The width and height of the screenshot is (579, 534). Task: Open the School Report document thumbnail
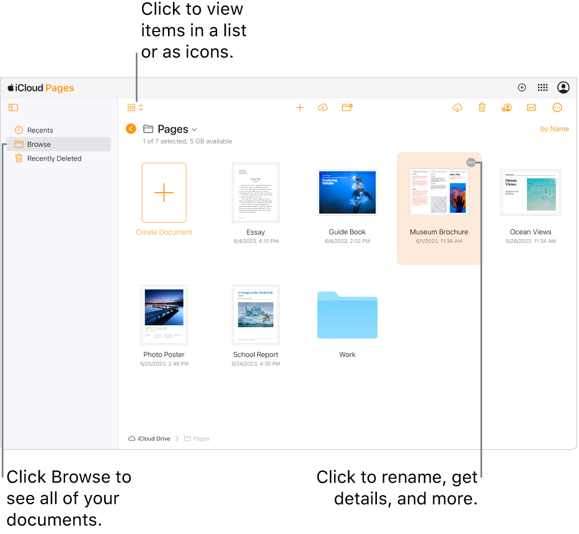pos(255,315)
